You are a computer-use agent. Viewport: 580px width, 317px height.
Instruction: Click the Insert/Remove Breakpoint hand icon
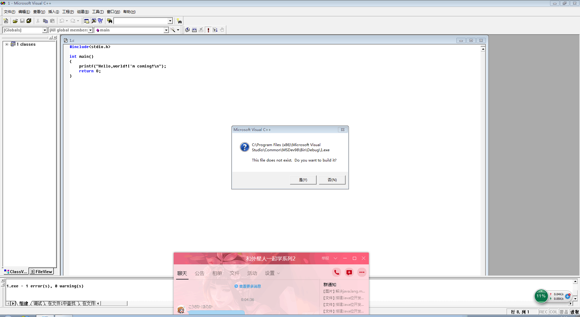coord(222,30)
